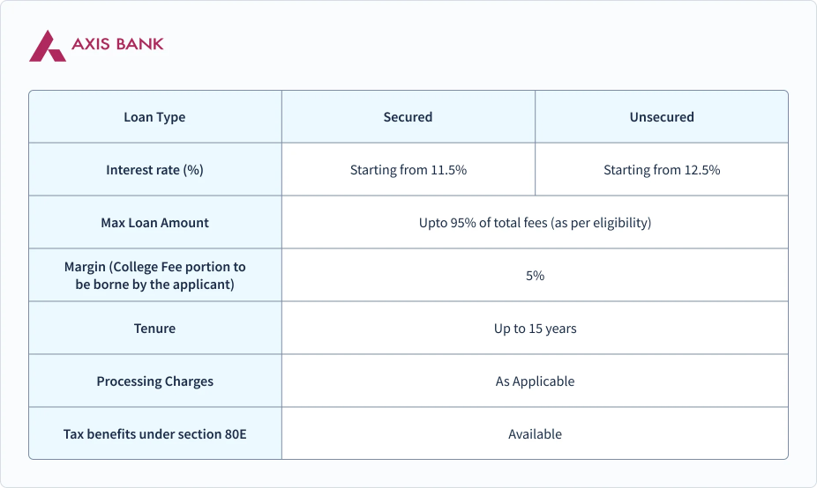Select the Starting from 11.5% cell
This screenshot has height=488, width=817.
[408, 170]
